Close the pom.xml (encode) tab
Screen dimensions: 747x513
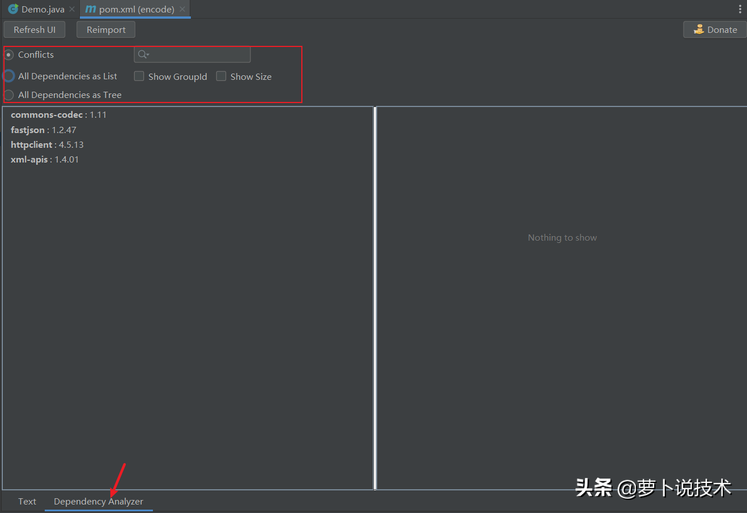[182, 10]
